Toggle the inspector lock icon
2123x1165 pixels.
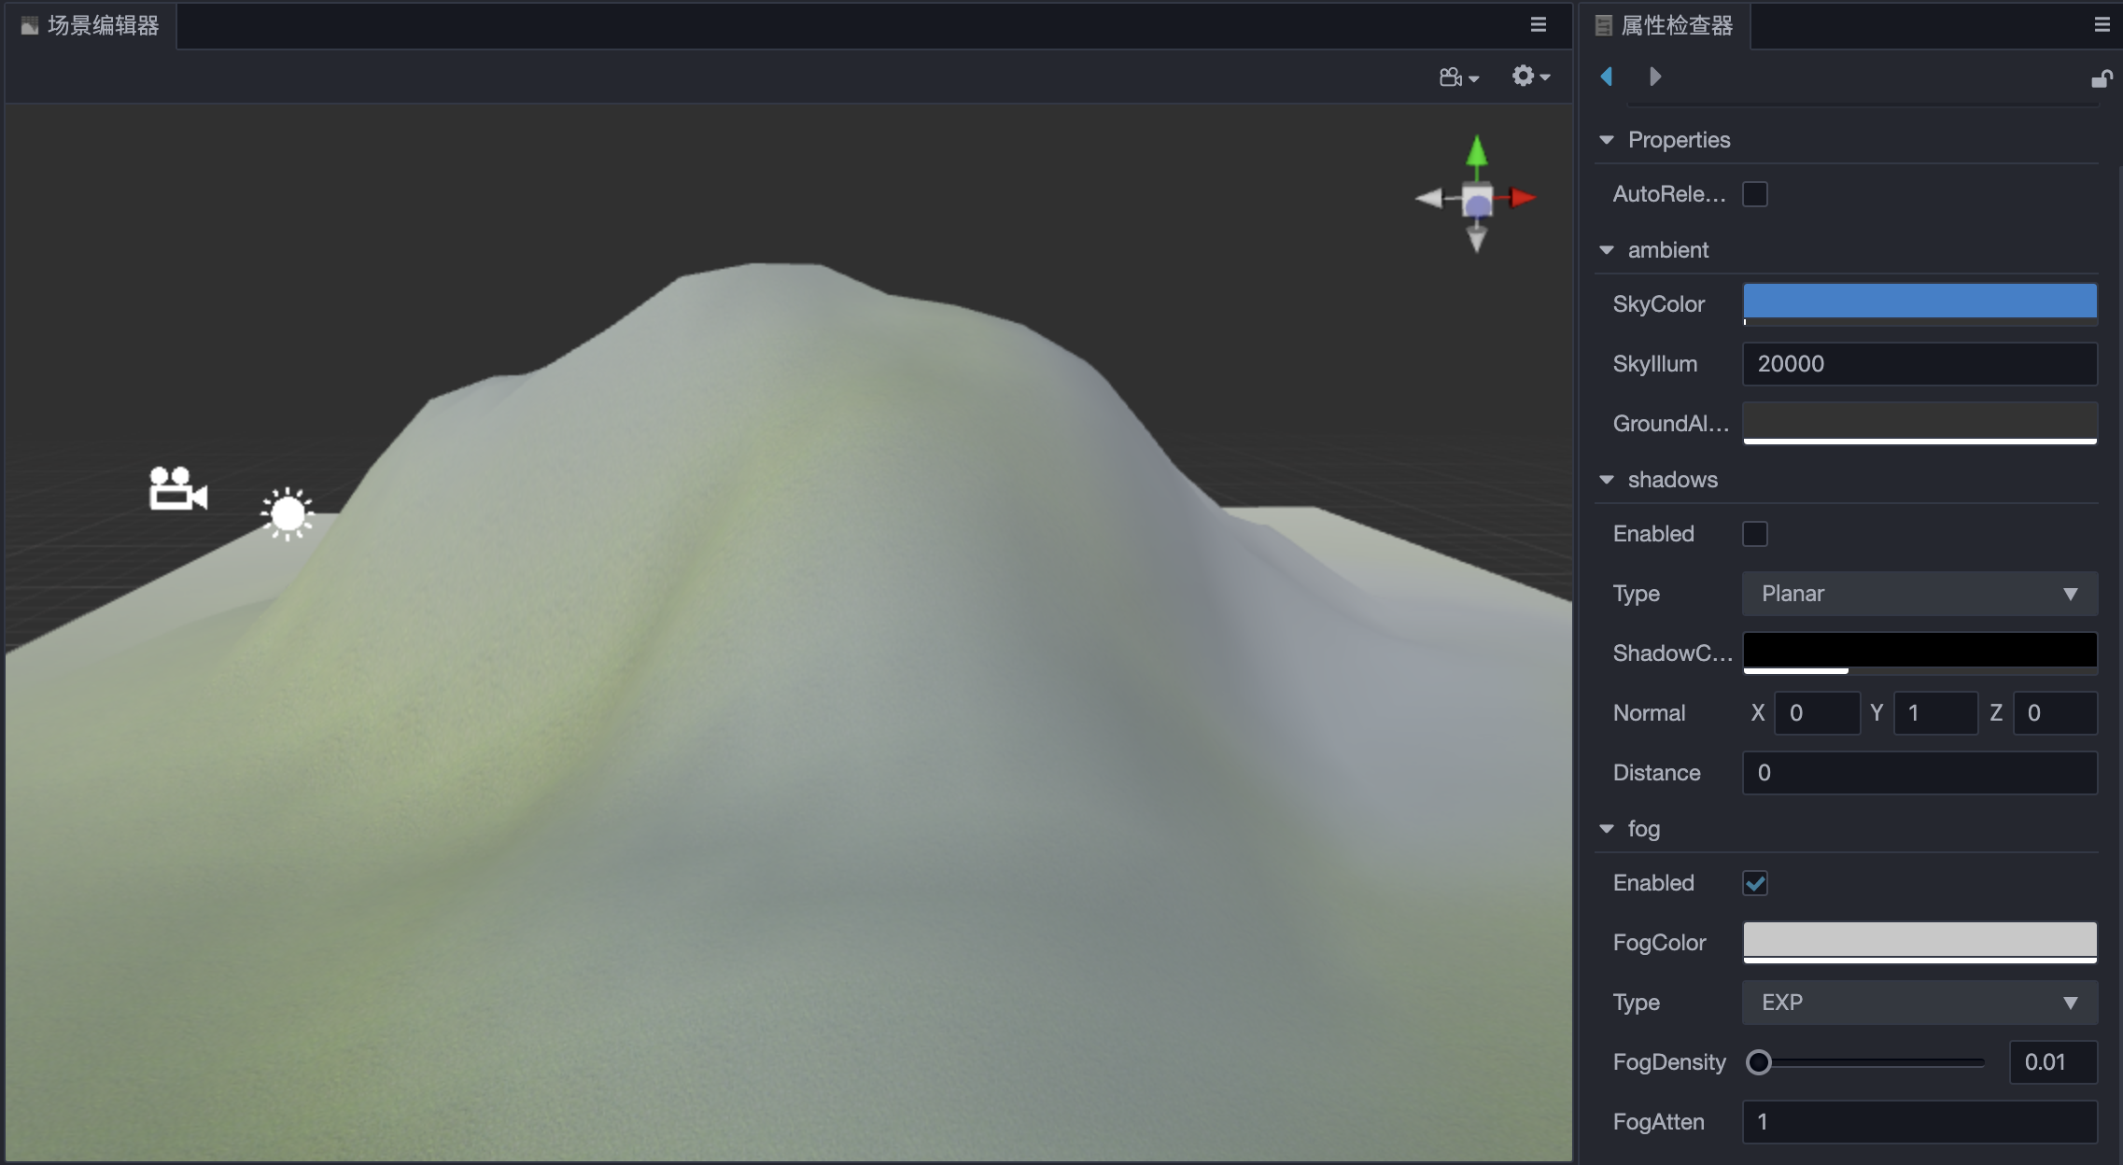pyautogui.click(x=2102, y=78)
